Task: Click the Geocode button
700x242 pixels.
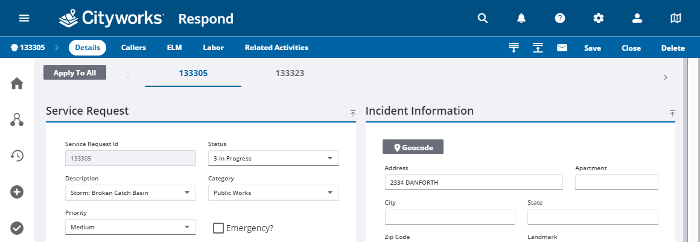Action: pos(413,147)
